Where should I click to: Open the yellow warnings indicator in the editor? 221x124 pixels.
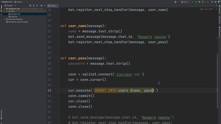202,9
